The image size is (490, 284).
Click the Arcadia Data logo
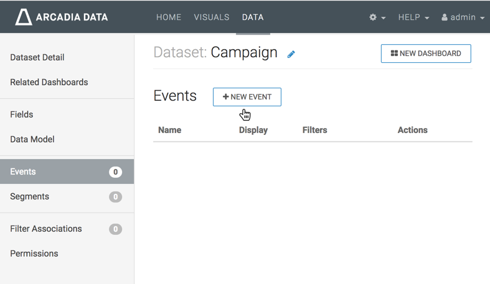click(x=62, y=17)
